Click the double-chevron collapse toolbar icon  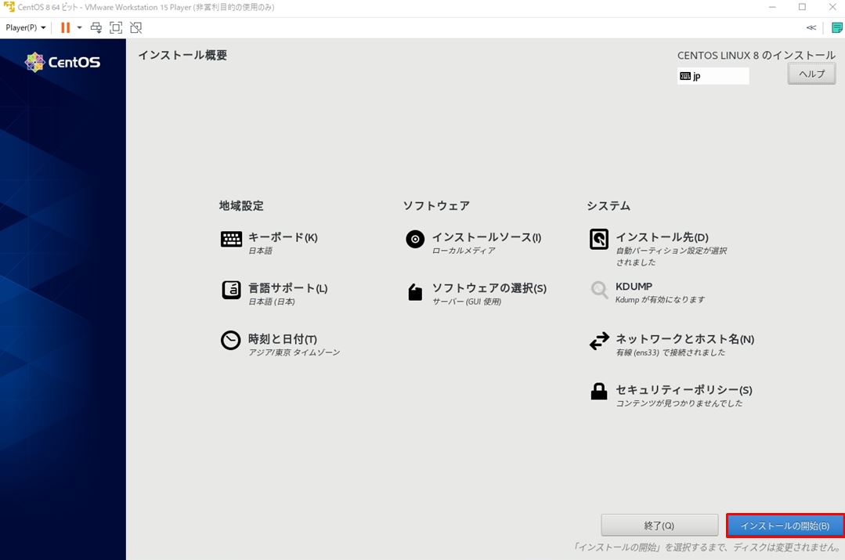coord(811,27)
